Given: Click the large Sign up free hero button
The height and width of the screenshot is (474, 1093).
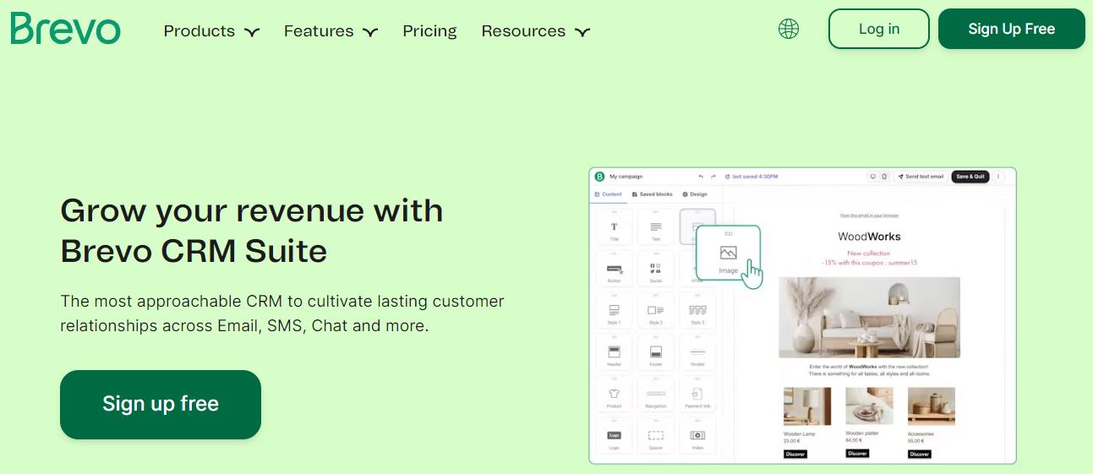Looking at the screenshot, I should pyautogui.click(x=161, y=404).
